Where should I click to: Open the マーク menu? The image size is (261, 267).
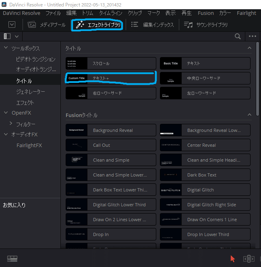click(x=153, y=13)
